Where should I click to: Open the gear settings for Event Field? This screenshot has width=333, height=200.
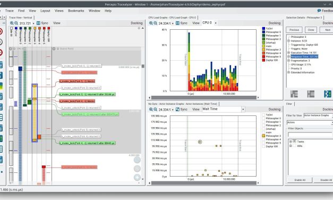tap(54, 49)
